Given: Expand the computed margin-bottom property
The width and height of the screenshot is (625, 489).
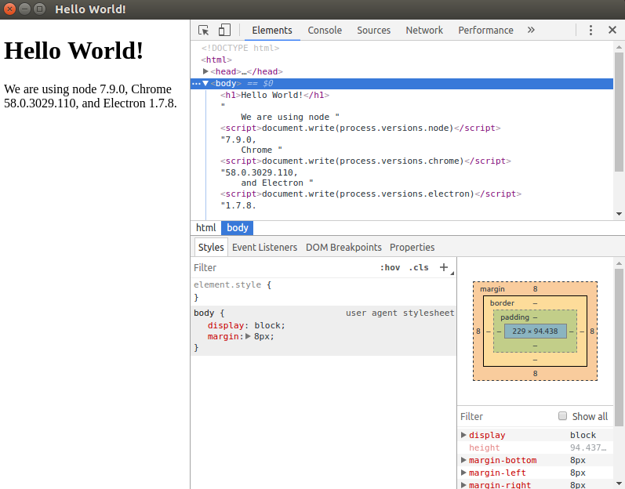Looking at the screenshot, I should (x=463, y=460).
